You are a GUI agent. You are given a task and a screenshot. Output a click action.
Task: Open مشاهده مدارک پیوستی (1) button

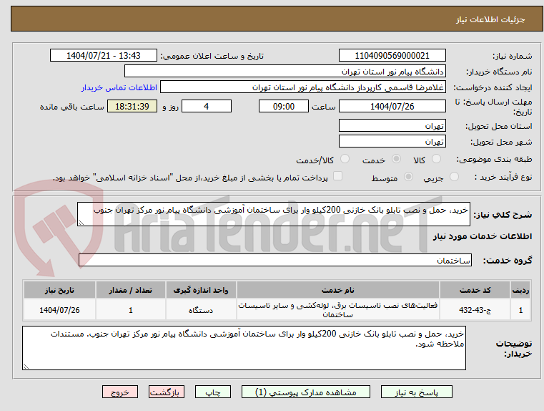click(x=306, y=392)
